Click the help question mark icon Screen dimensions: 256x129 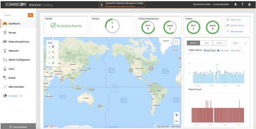pos(243,4)
